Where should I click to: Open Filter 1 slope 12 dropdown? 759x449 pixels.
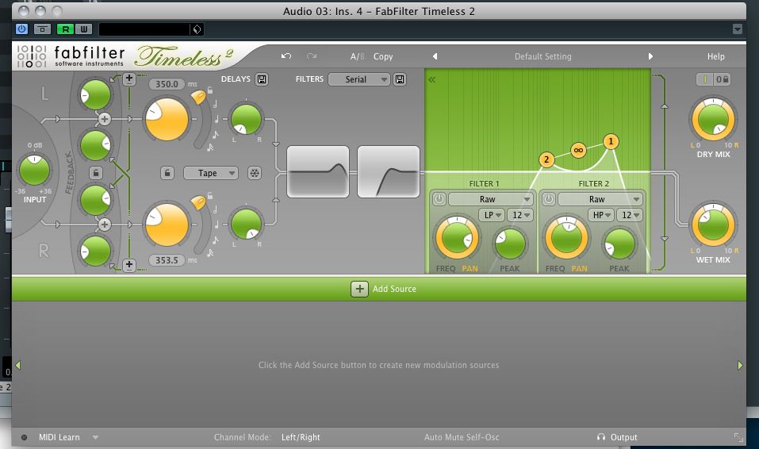tap(520, 215)
